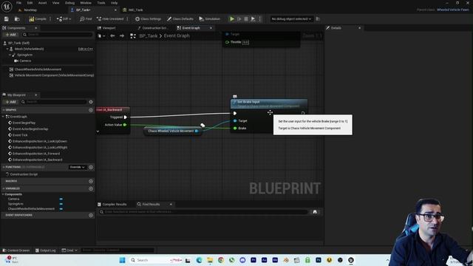Click the Find toolbar button
473x266 pixels.
coord(86,18)
